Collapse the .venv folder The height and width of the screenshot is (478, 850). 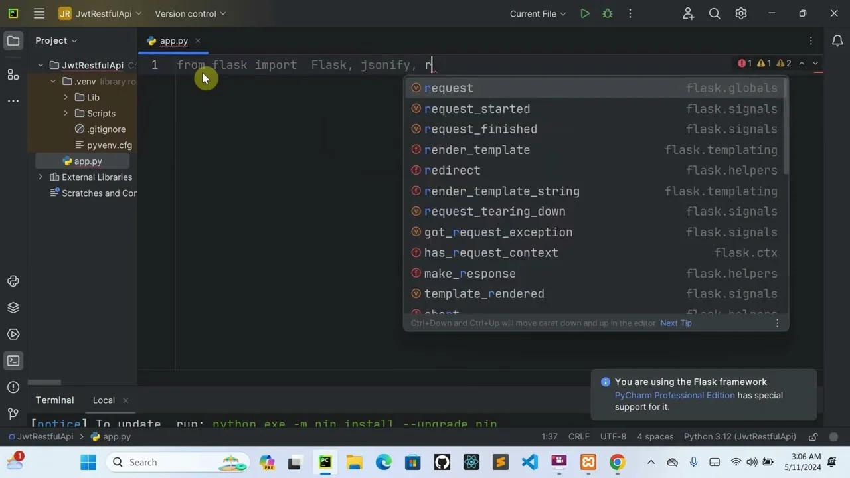53,81
